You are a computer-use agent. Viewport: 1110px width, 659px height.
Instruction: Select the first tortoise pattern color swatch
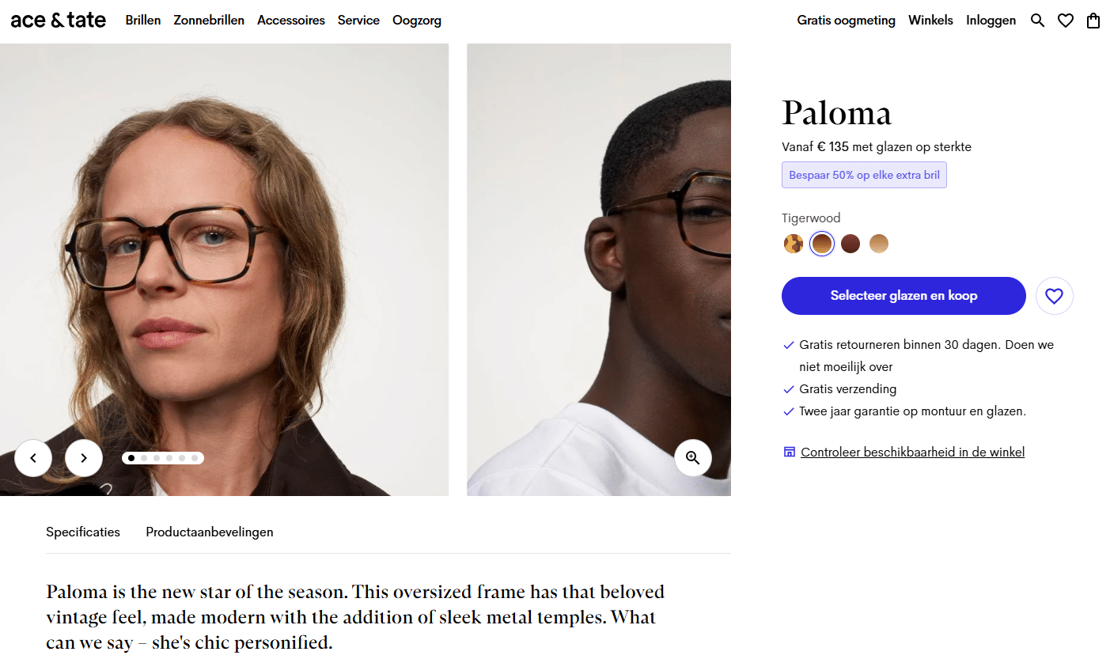[794, 244]
